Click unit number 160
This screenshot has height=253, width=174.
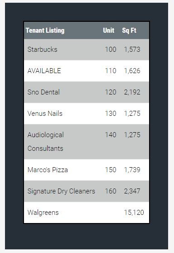pos(111,191)
